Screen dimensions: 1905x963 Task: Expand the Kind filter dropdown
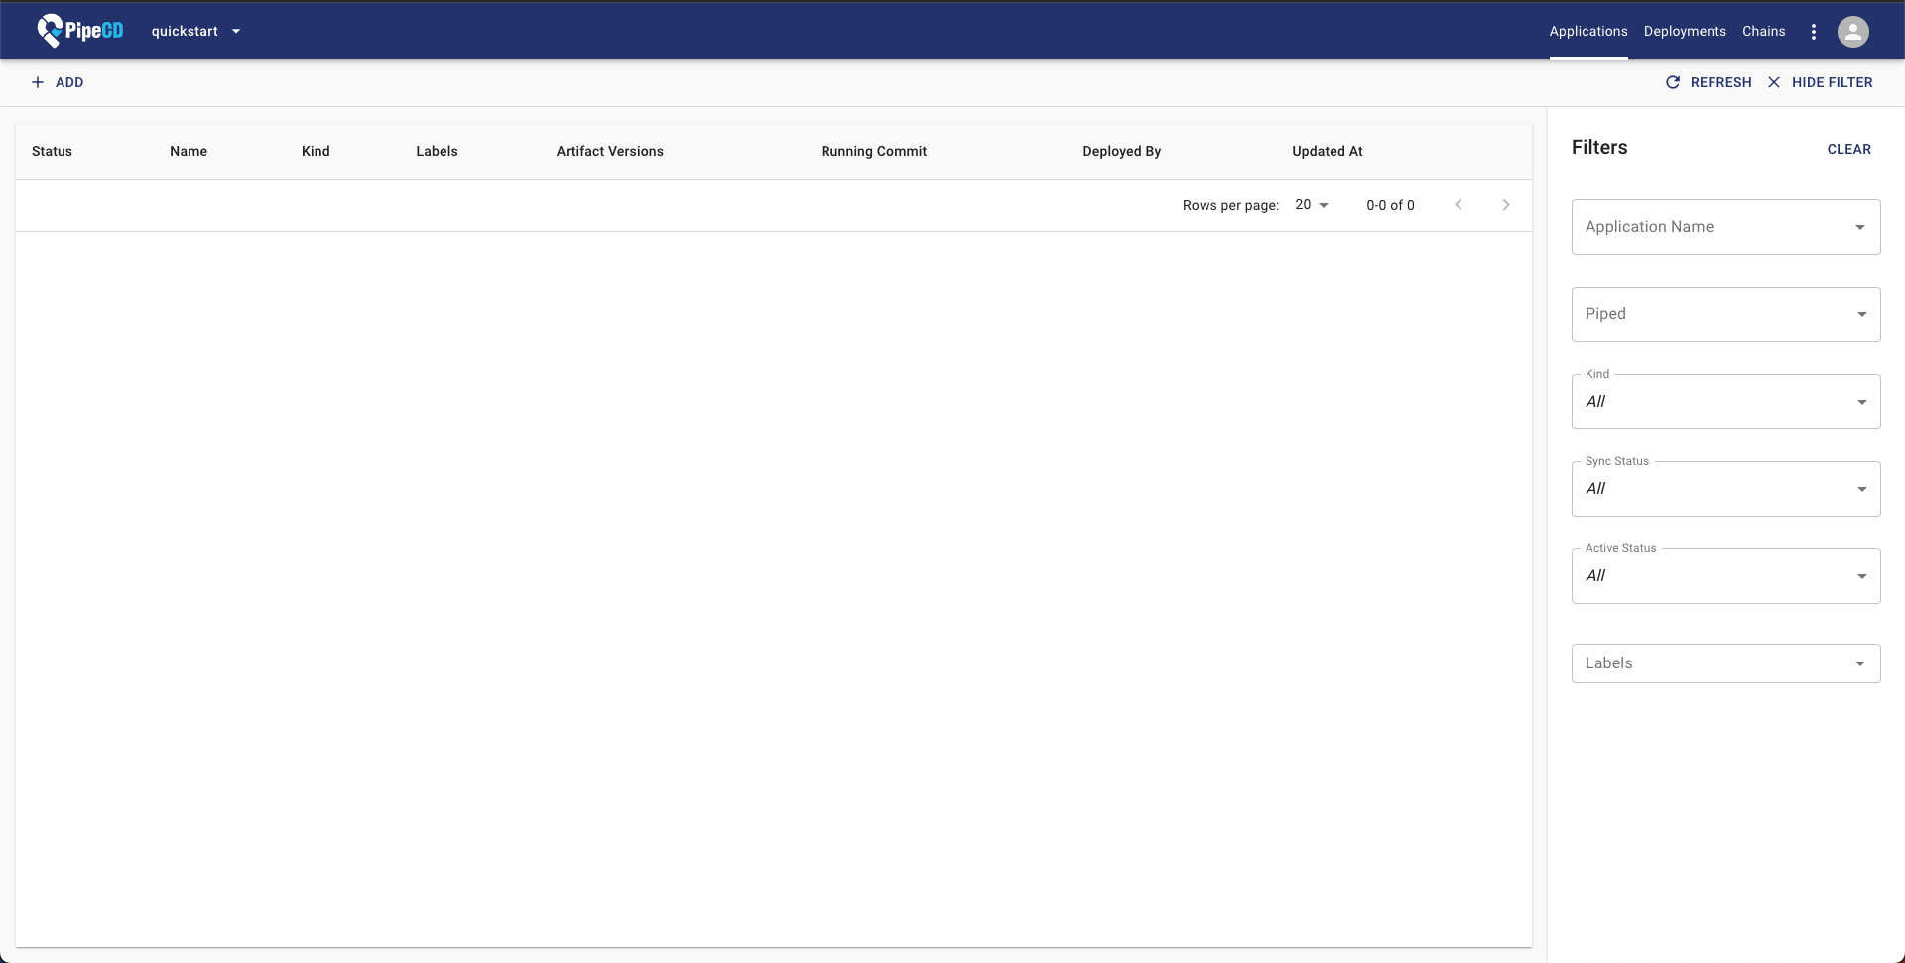coord(1725,402)
